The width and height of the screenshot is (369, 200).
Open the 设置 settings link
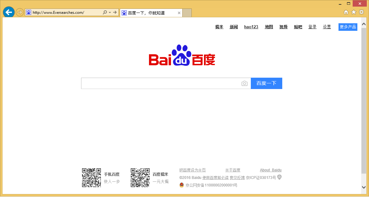click(x=327, y=27)
